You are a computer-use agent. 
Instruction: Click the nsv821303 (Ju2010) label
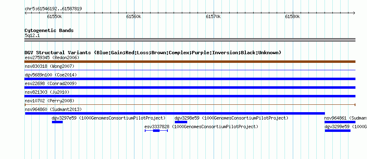pos(47,92)
